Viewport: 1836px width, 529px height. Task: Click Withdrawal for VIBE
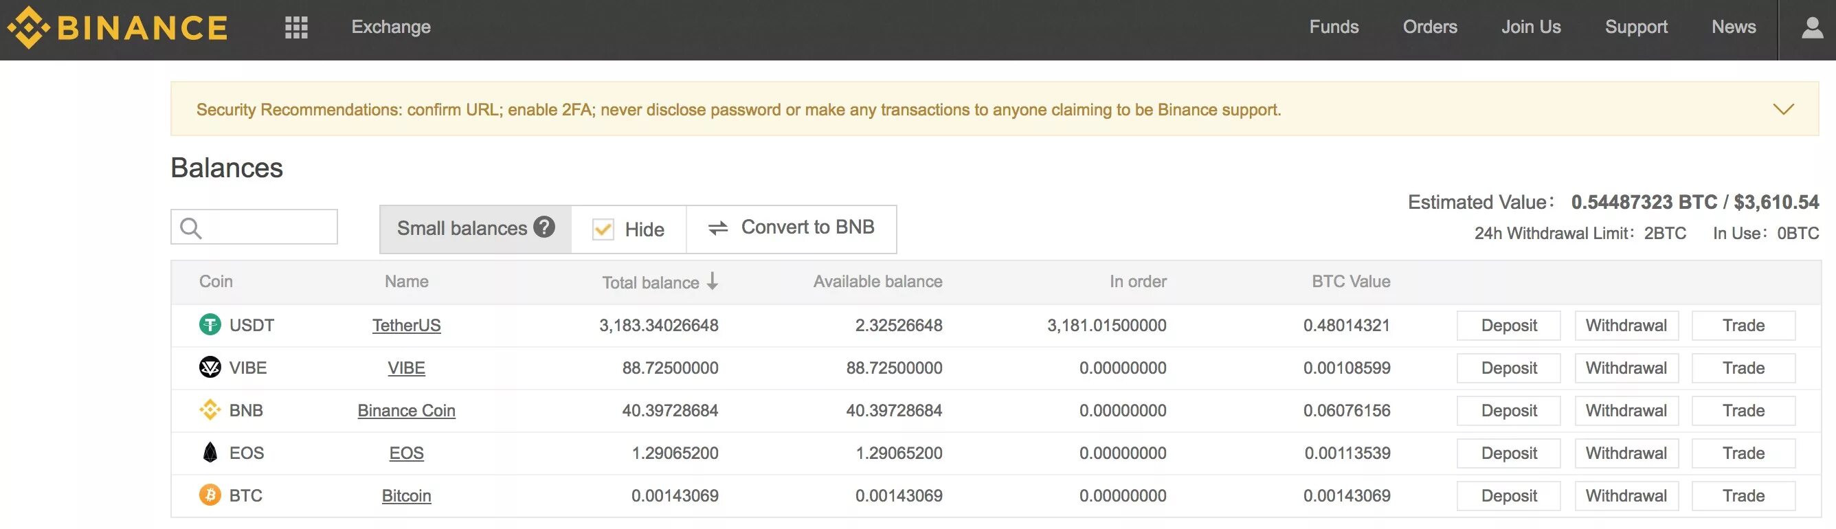[1626, 368]
